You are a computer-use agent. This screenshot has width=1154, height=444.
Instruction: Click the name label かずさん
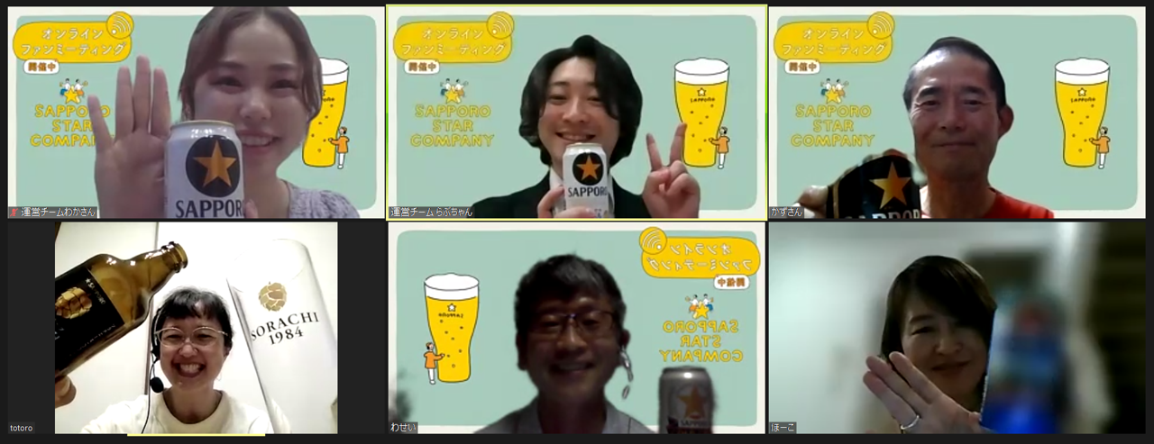click(x=786, y=213)
